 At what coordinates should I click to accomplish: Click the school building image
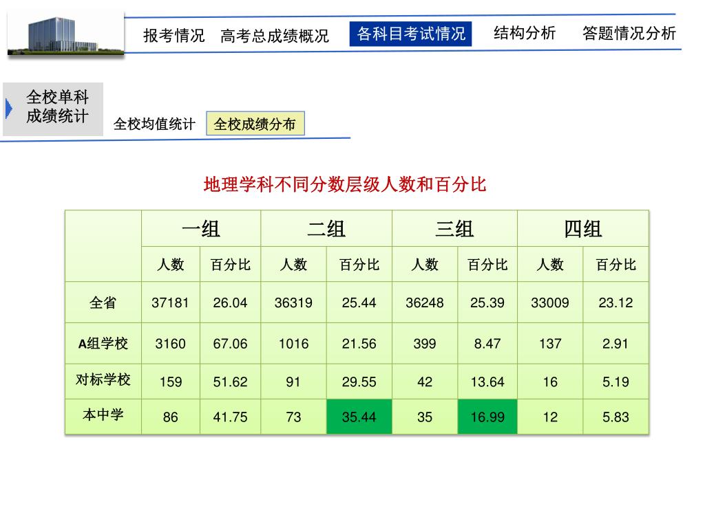pyautogui.click(x=65, y=34)
